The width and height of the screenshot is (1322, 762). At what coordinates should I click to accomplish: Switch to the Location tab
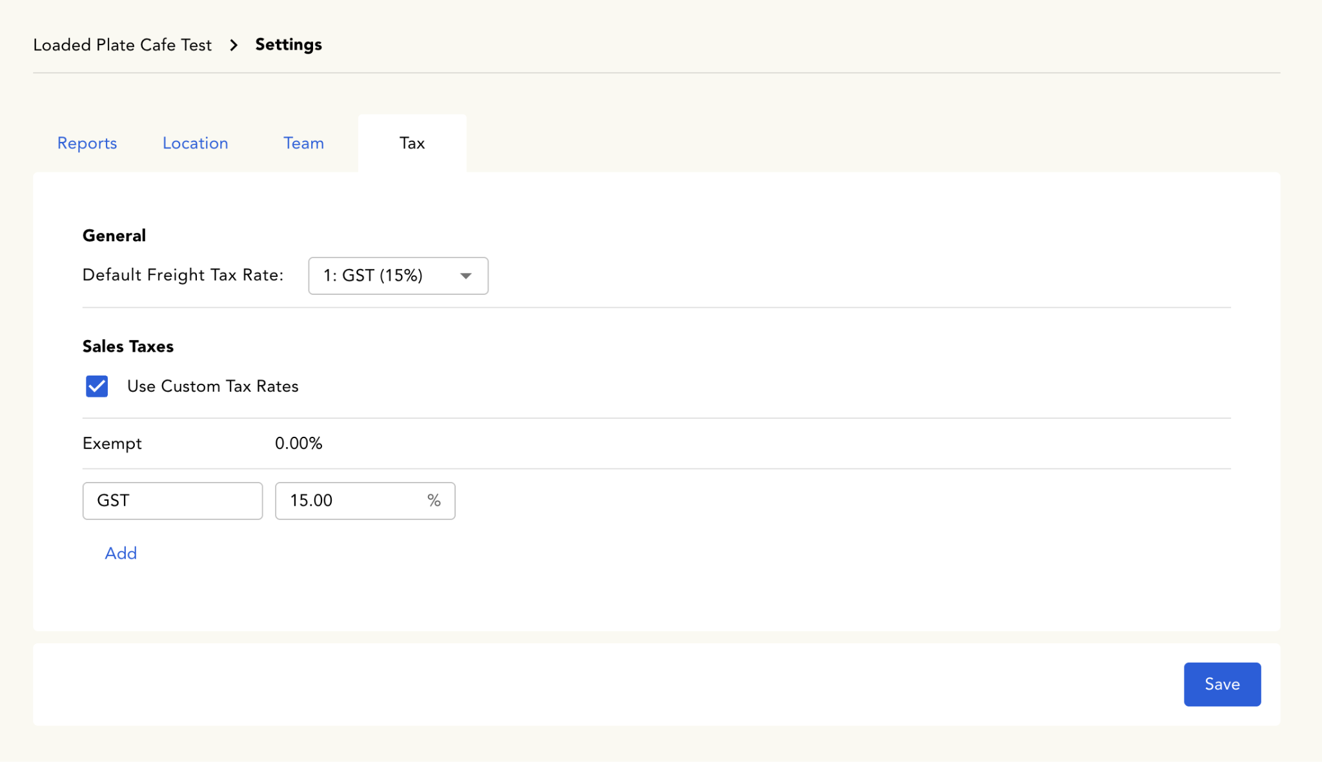pos(195,143)
